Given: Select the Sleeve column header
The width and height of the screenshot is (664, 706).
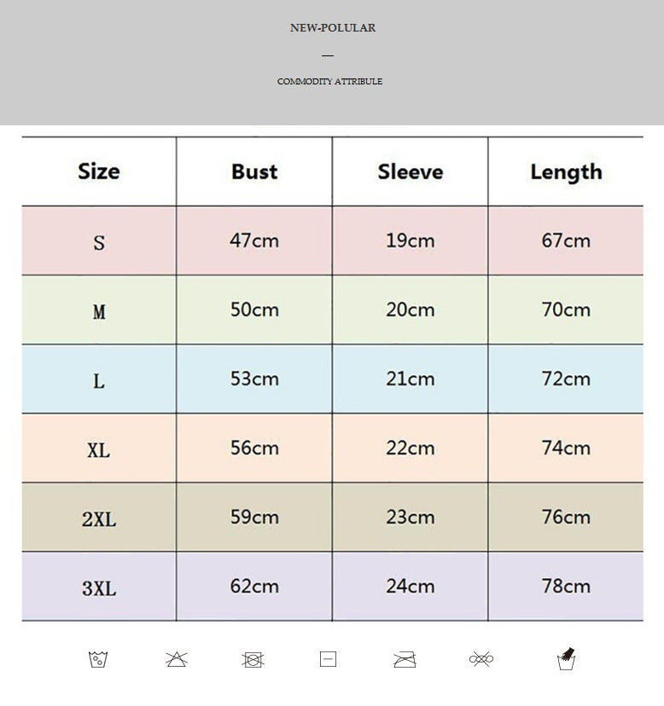Looking at the screenshot, I should coord(411,171).
